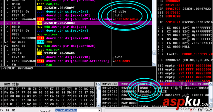The width and height of the screenshot is (213, 112).
Task: Select the ST0 empty FPU register
Action: coord(184,66)
